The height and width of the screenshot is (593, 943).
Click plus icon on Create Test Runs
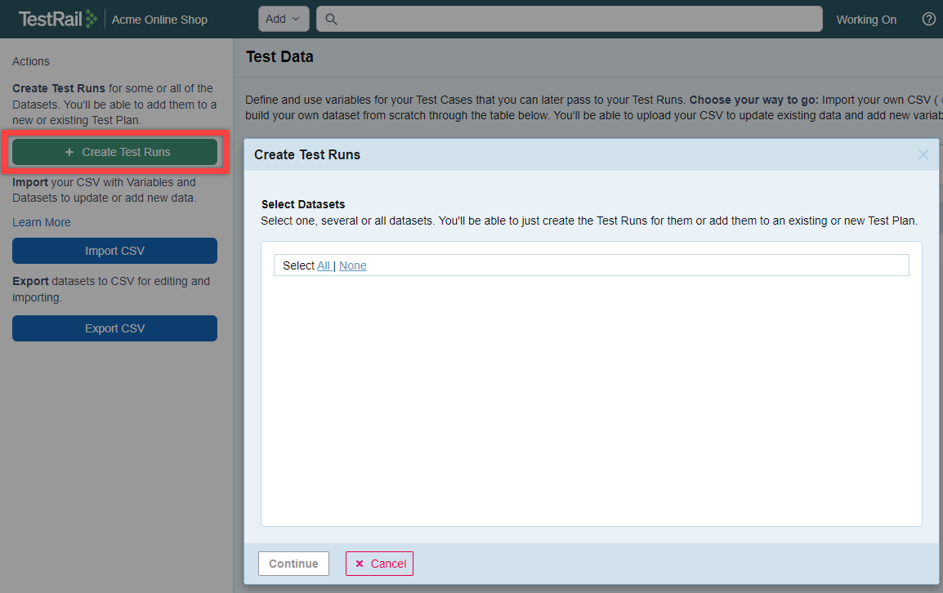(x=69, y=152)
